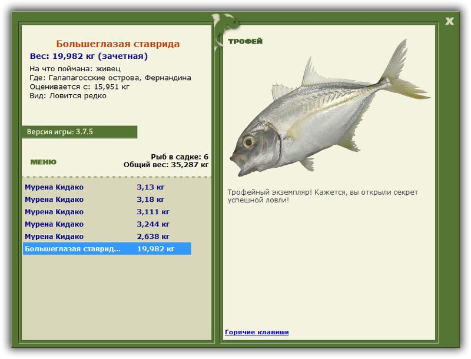Close the fish trophy window

point(449,21)
